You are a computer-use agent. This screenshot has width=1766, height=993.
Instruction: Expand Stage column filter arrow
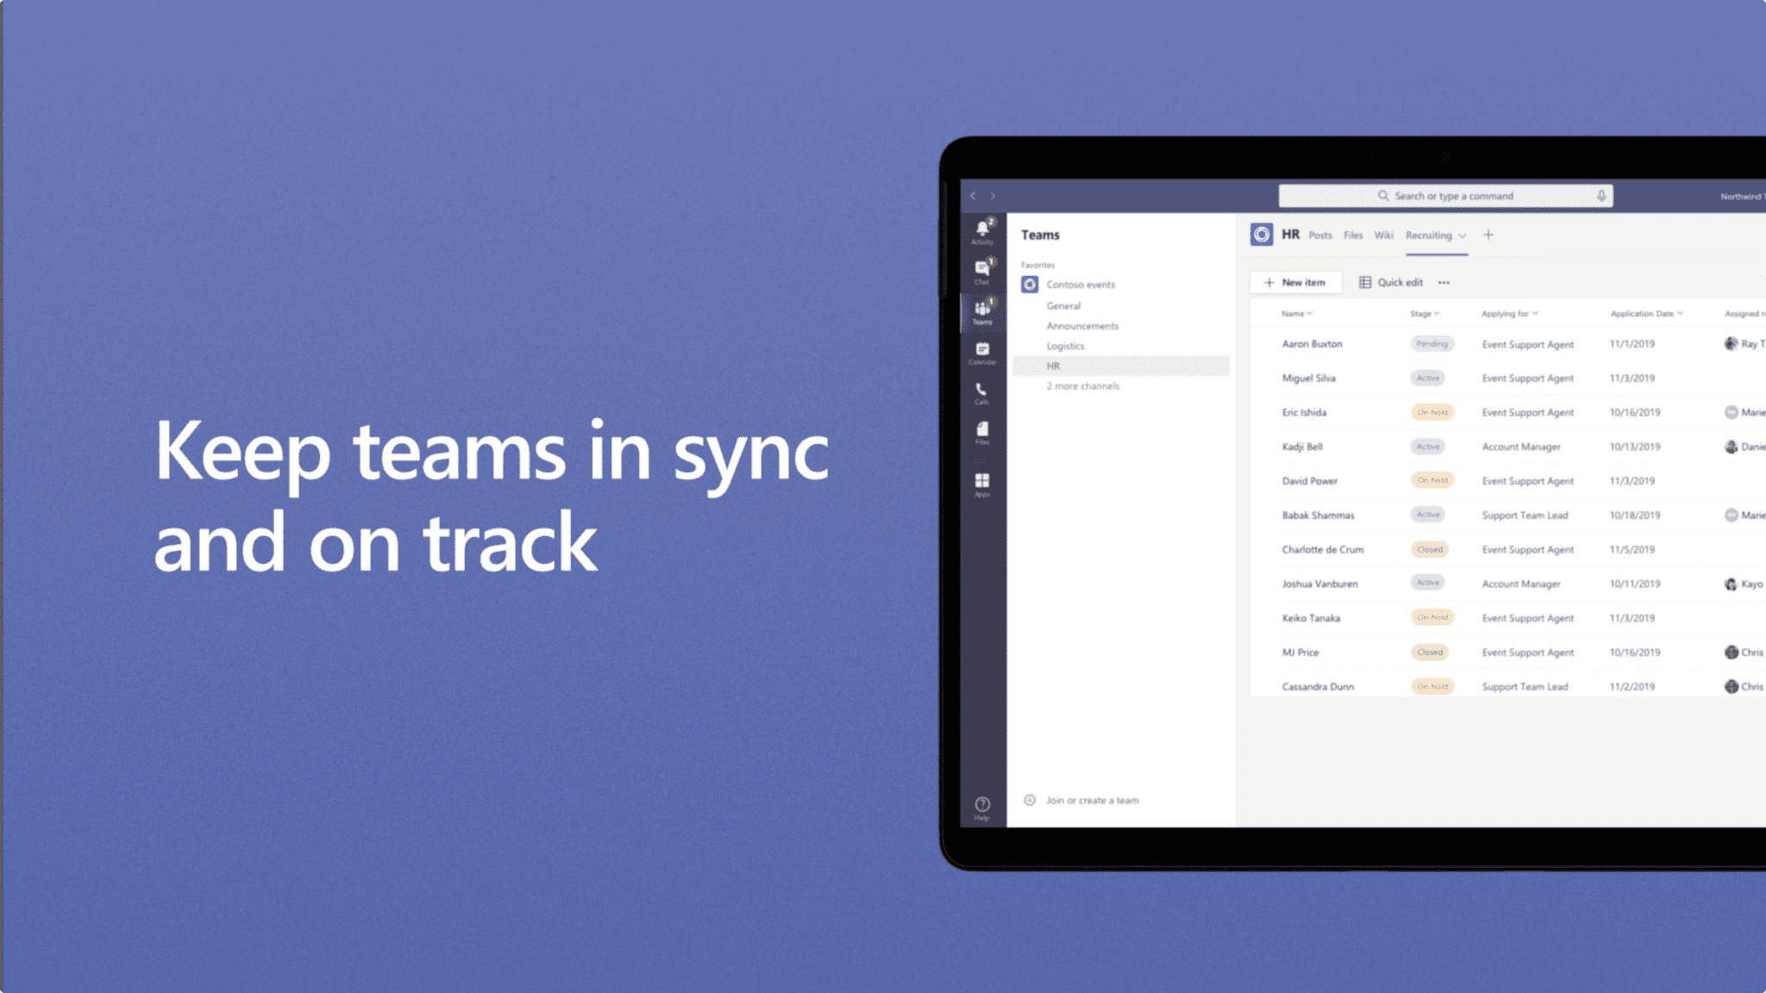(1436, 313)
